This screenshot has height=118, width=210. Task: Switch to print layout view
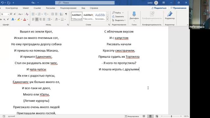tap(150, 116)
